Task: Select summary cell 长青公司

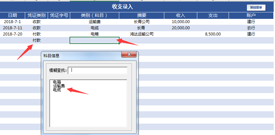Action: 142,22
